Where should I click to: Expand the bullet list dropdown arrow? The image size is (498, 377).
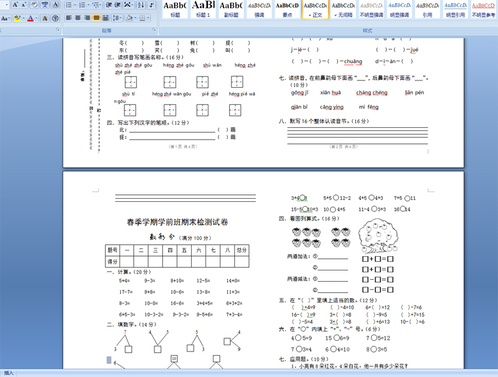point(75,5)
